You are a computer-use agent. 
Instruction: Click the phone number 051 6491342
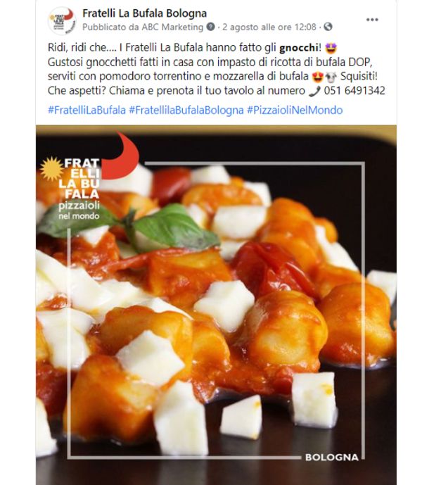pyautogui.click(x=354, y=91)
